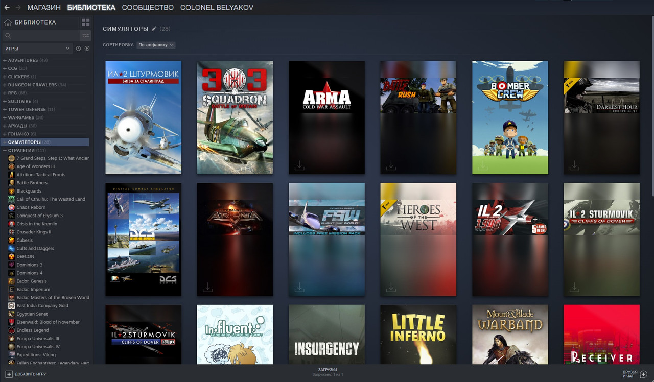
Task: Select Eador. Genesis in list
Action: click(32, 281)
